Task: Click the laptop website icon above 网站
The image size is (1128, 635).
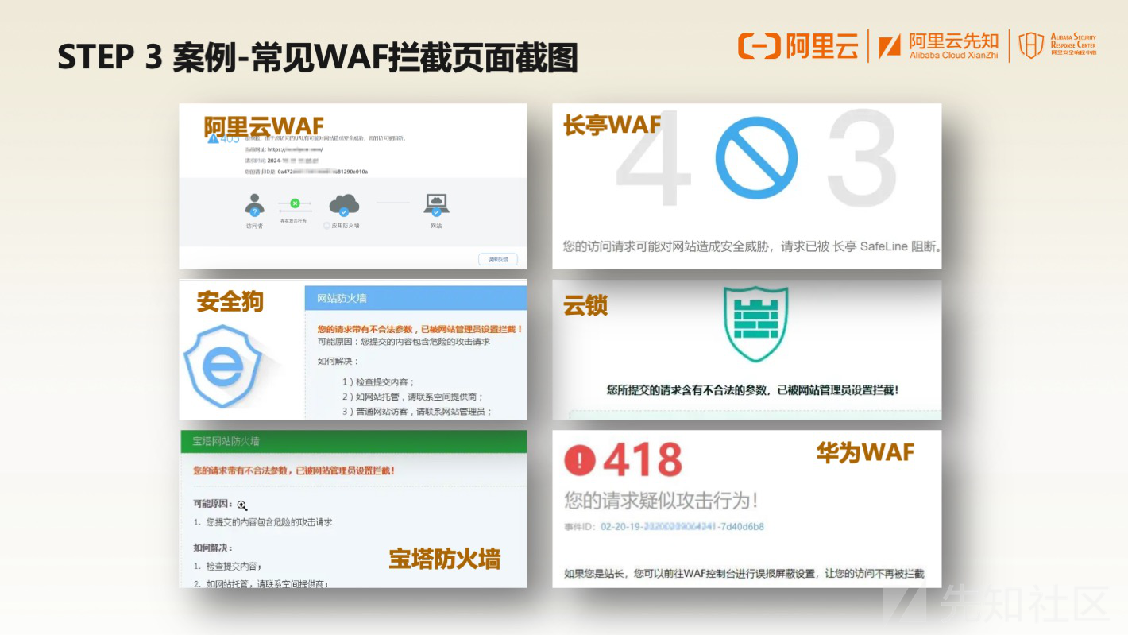Action: [437, 205]
